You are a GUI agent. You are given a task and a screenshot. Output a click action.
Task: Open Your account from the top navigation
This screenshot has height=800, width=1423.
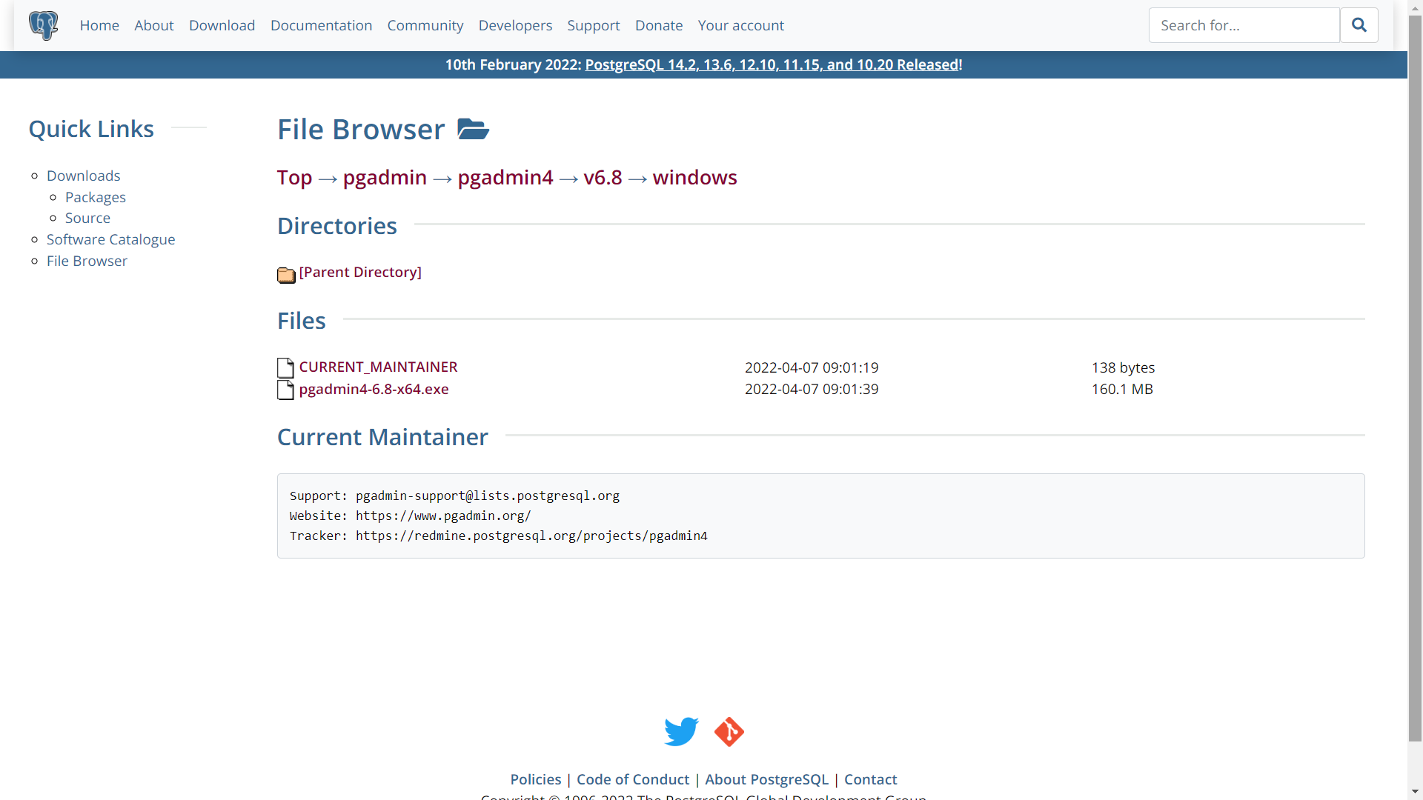click(740, 24)
